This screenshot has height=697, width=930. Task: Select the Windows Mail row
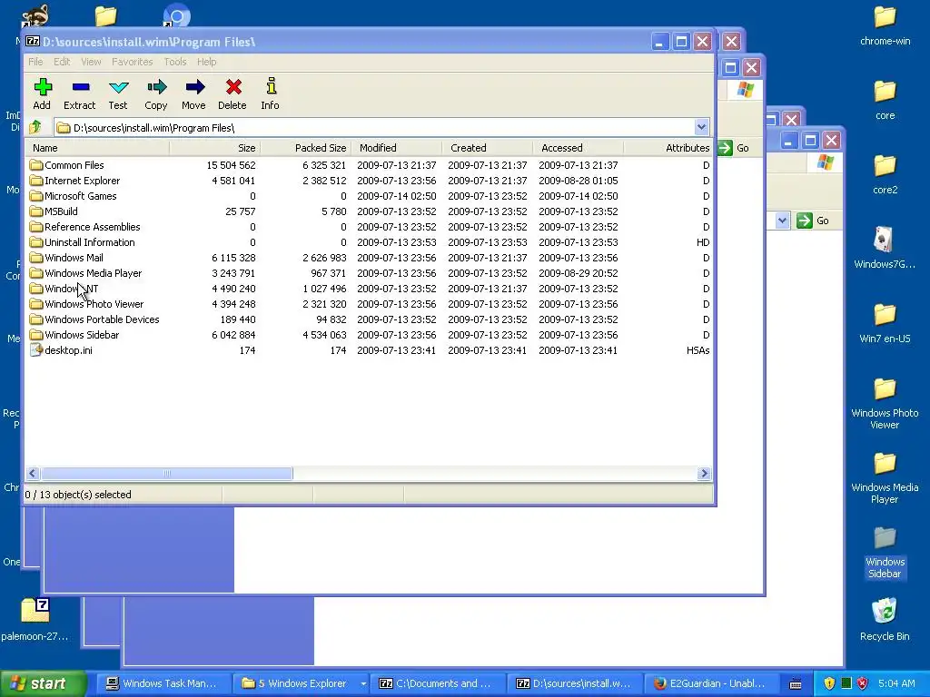tap(369, 257)
